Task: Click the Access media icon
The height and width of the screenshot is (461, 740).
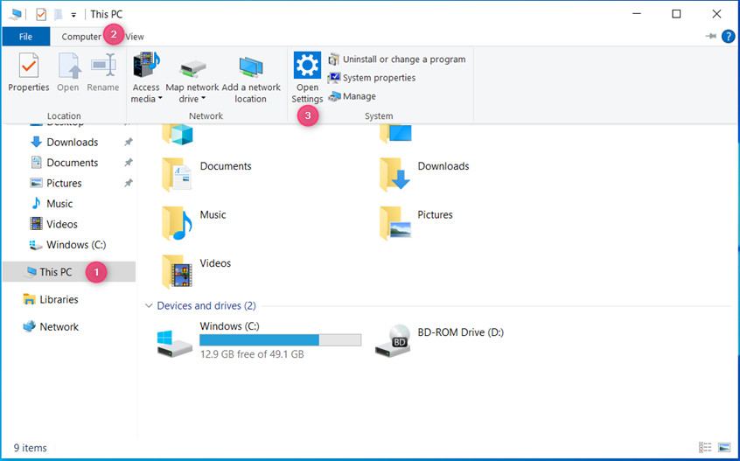Action: (146, 65)
